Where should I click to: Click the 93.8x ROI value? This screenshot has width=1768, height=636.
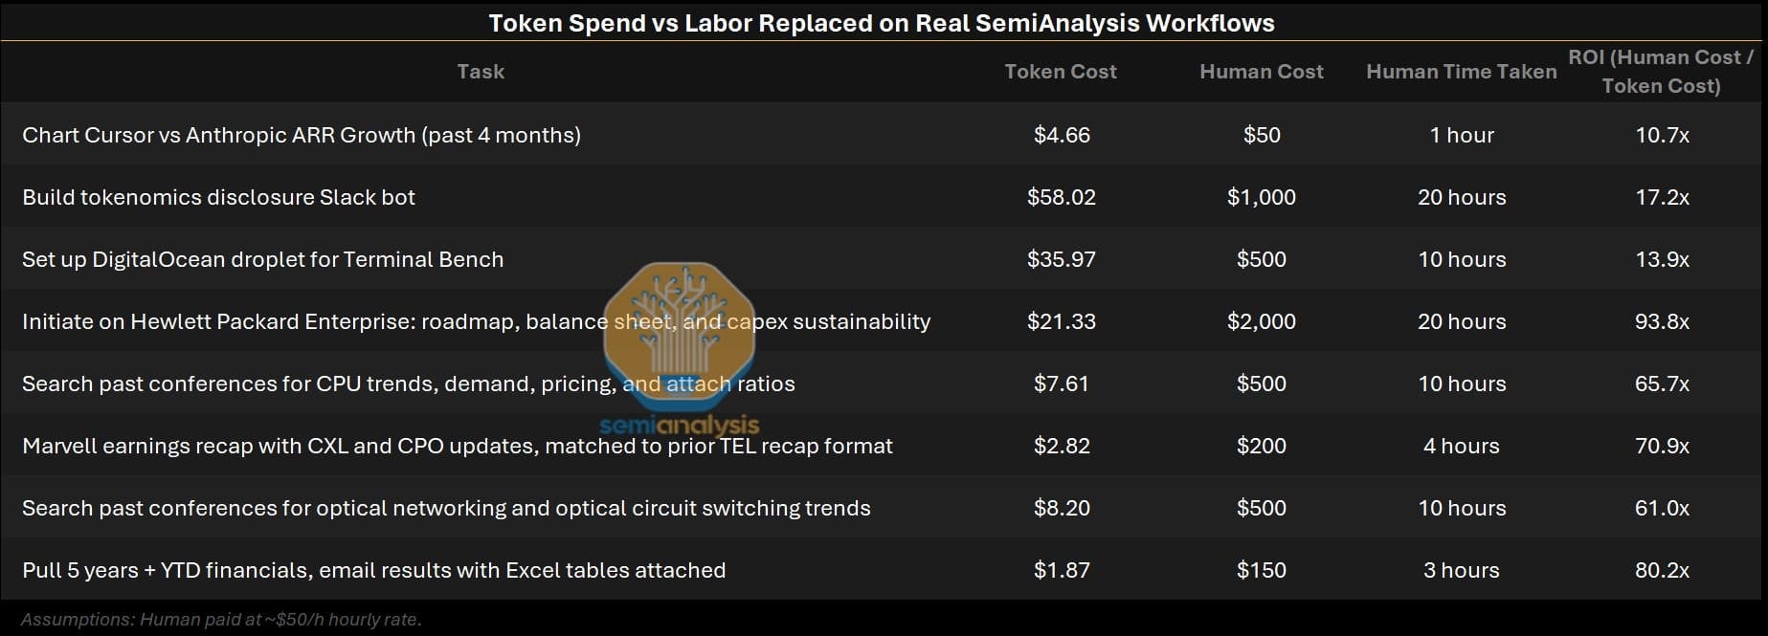point(1662,321)
